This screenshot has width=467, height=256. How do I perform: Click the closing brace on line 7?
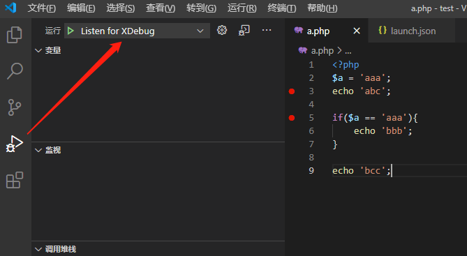[335, 144]
